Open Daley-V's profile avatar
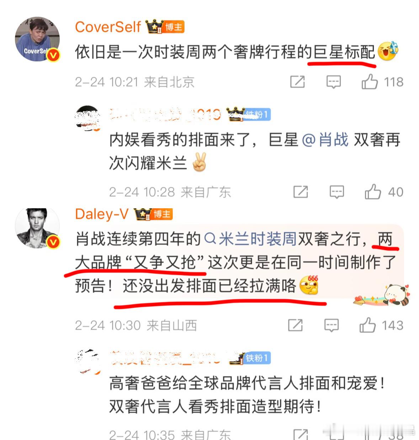This screenshot has width=419, height=440. point(37,228)
